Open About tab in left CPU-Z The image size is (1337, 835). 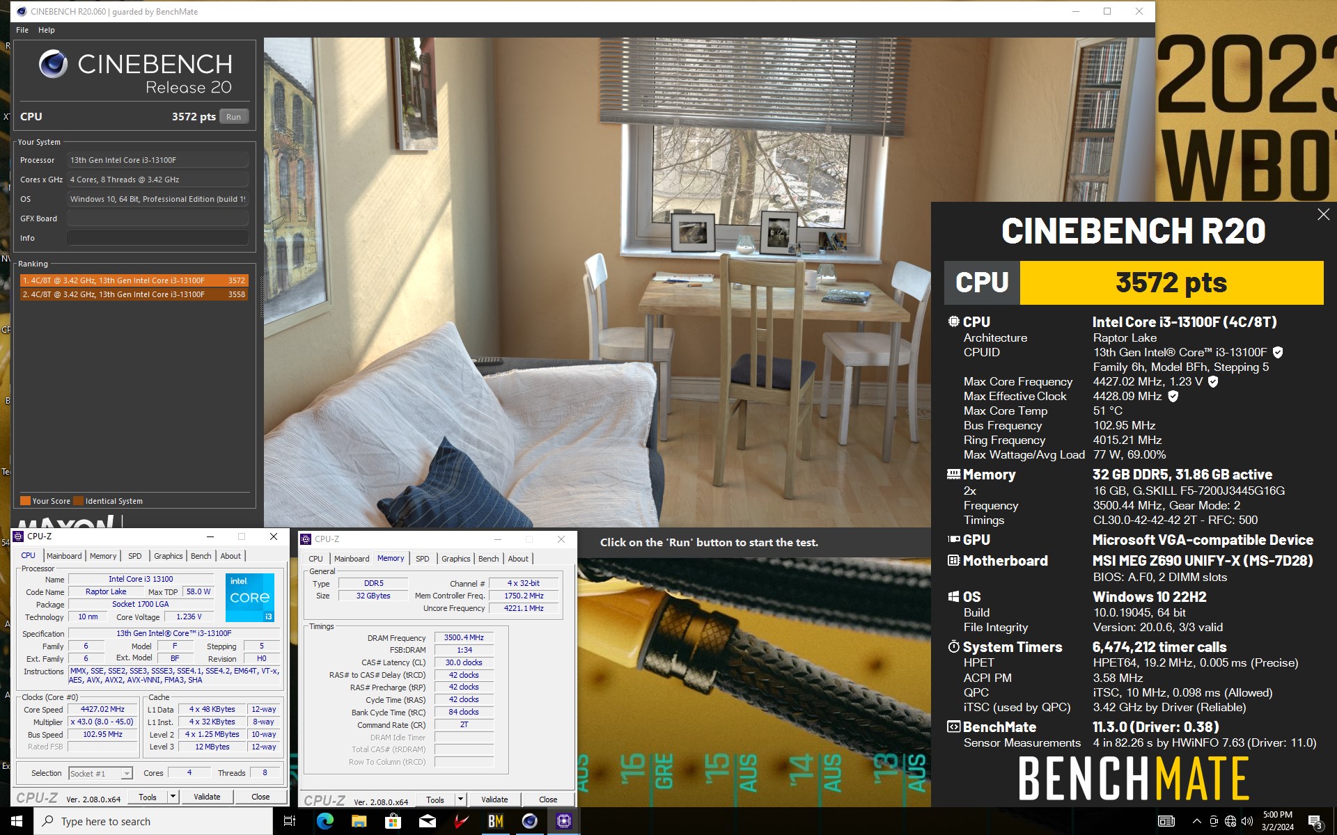point(230,555)
